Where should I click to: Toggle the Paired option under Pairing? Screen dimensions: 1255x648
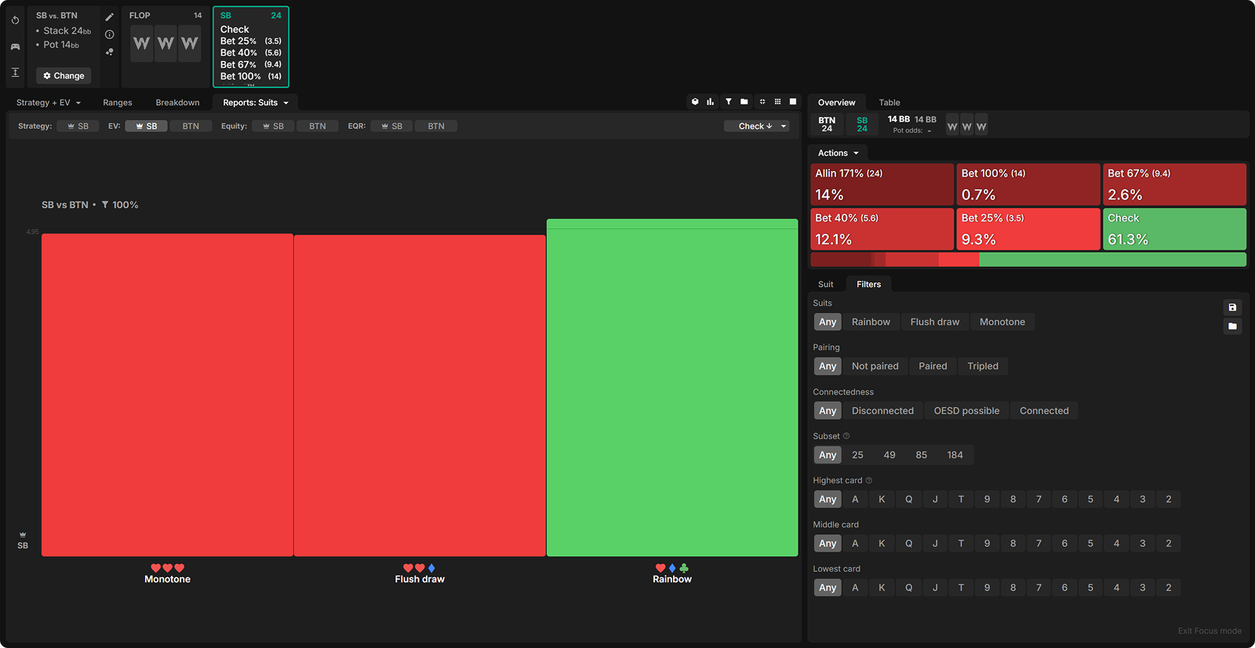tap(933, 366)
